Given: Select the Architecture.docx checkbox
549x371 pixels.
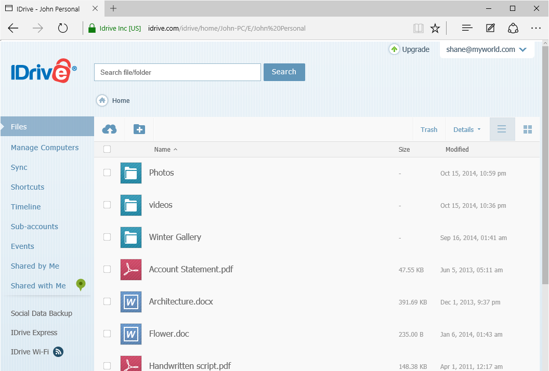Looking at the screenshot, I should click(107, 301).
